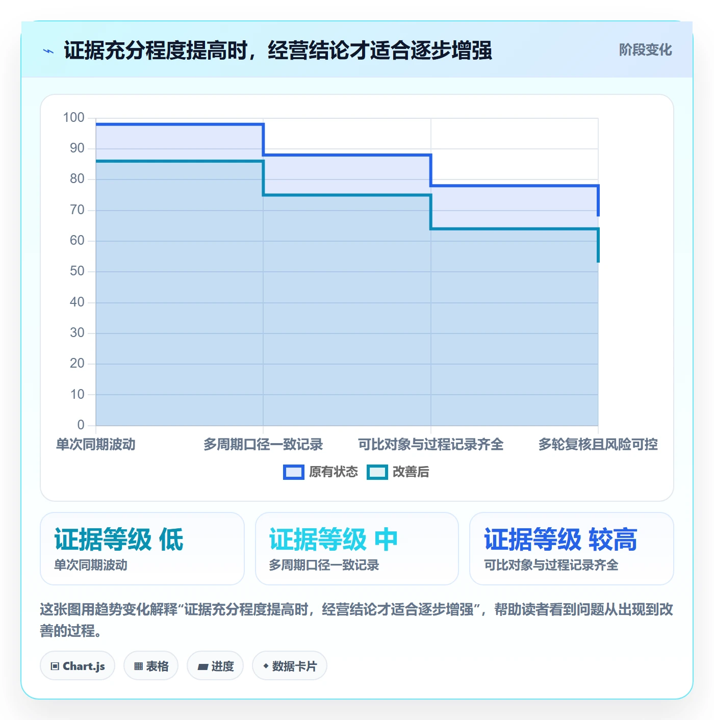Click the 阶段变化 badge in header

pos(645,50)
